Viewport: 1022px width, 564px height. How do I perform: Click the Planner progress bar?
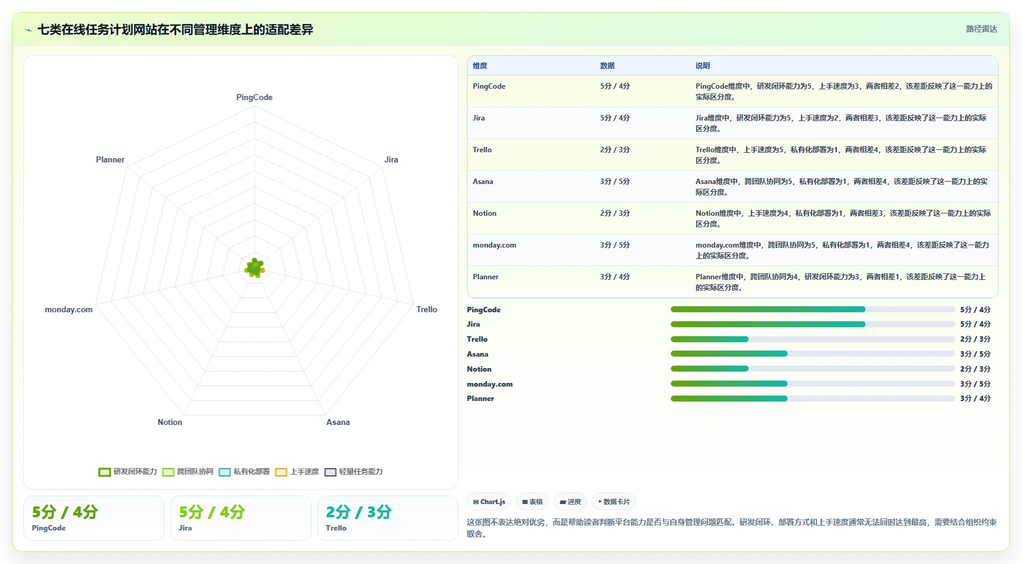pos(813,399)
